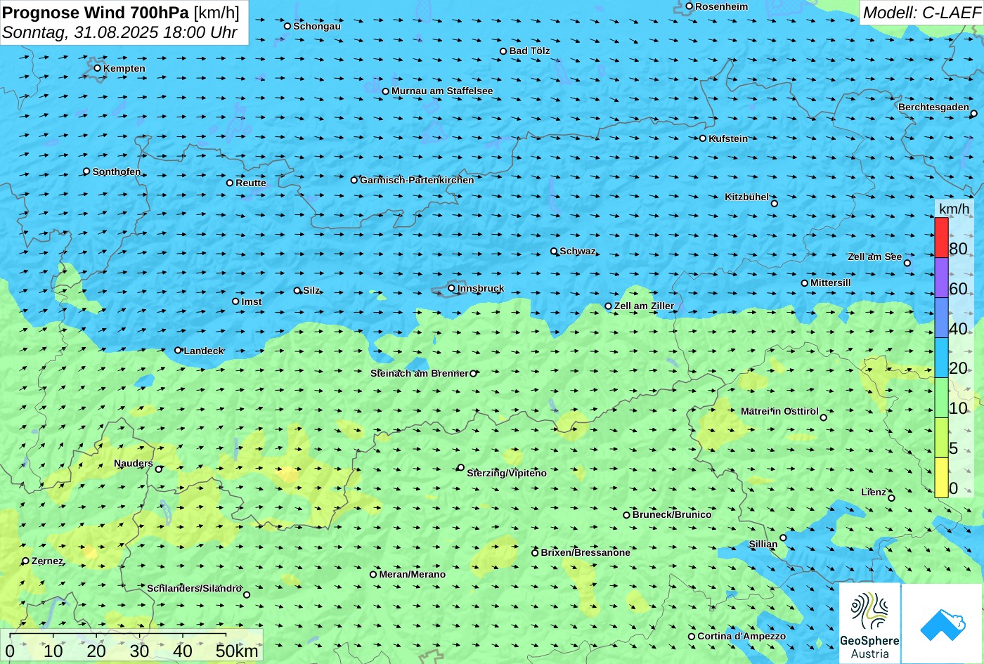
Task: Click the Silz location dot
Action: 297,290
